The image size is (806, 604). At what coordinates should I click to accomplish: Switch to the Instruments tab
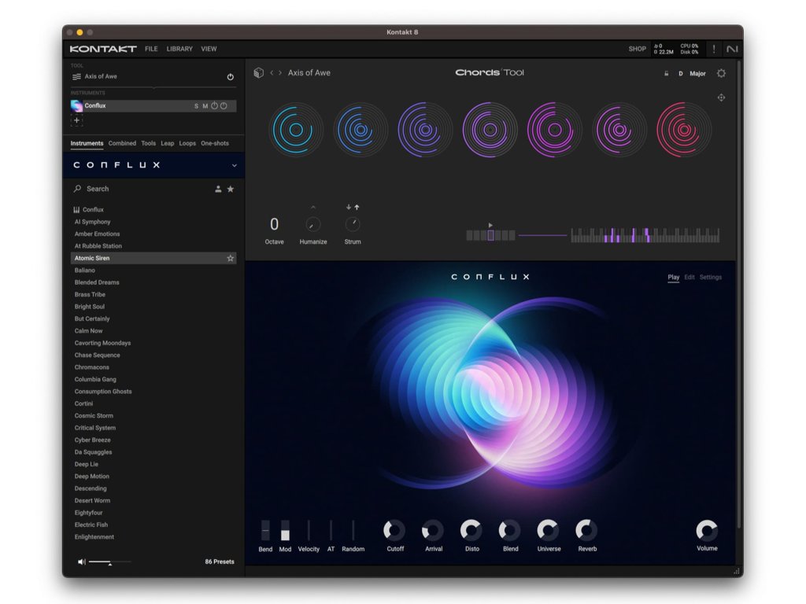[87, 143]
